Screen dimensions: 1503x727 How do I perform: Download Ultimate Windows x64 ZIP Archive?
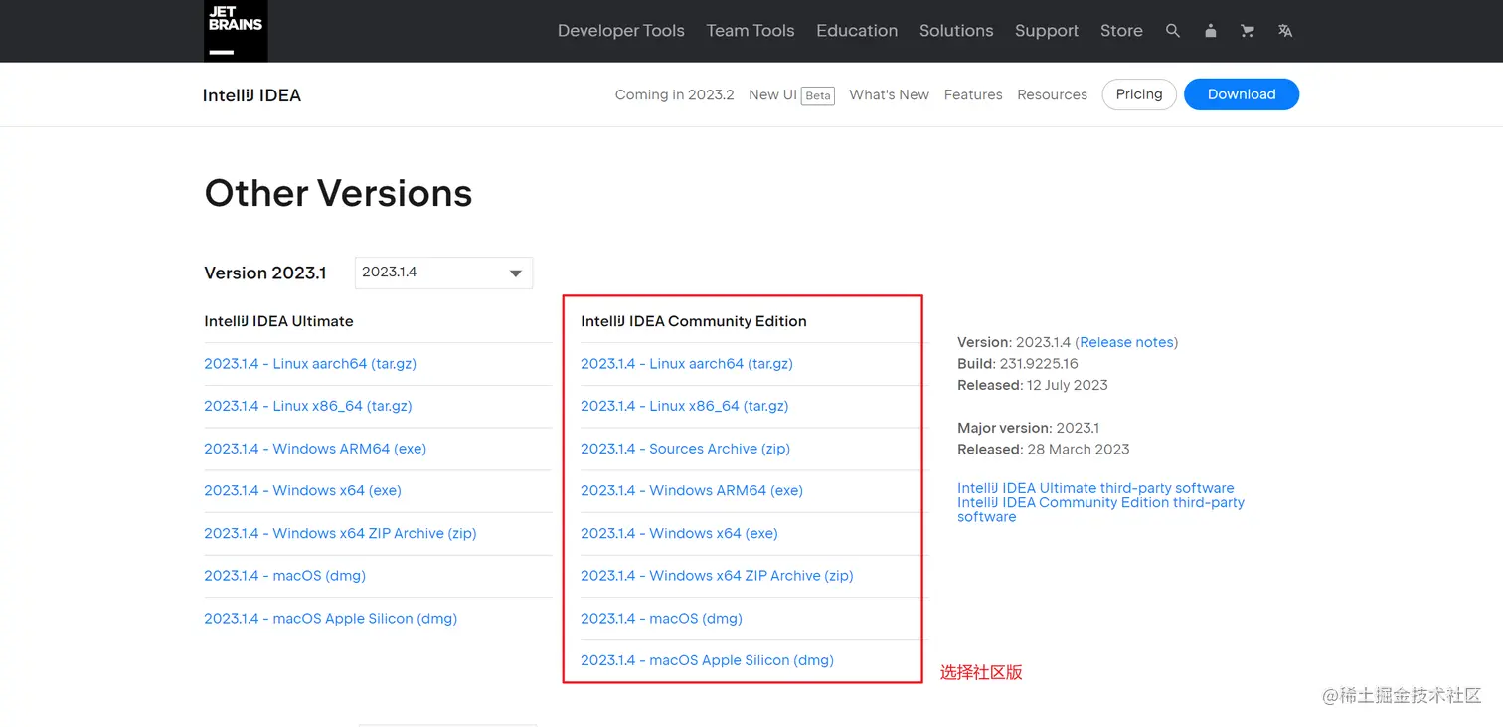(340, 533)
